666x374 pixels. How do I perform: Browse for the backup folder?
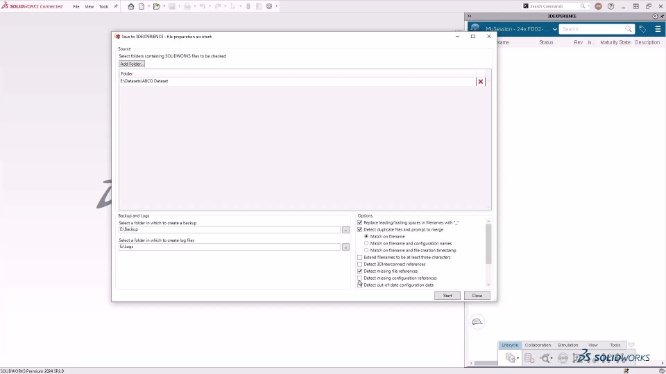[345, 229]
